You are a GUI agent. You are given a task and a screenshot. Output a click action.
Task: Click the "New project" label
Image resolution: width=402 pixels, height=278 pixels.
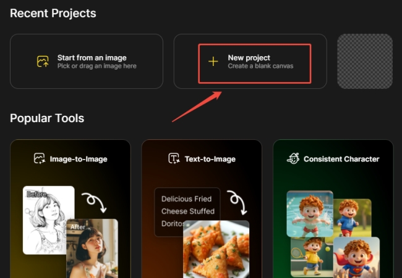(249, 57)
